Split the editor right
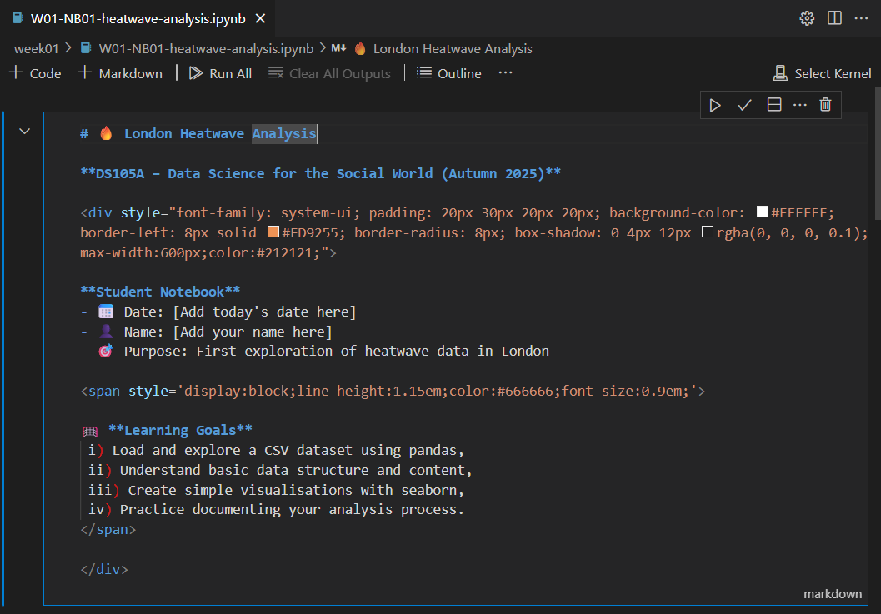 click(x=834, y=18)
